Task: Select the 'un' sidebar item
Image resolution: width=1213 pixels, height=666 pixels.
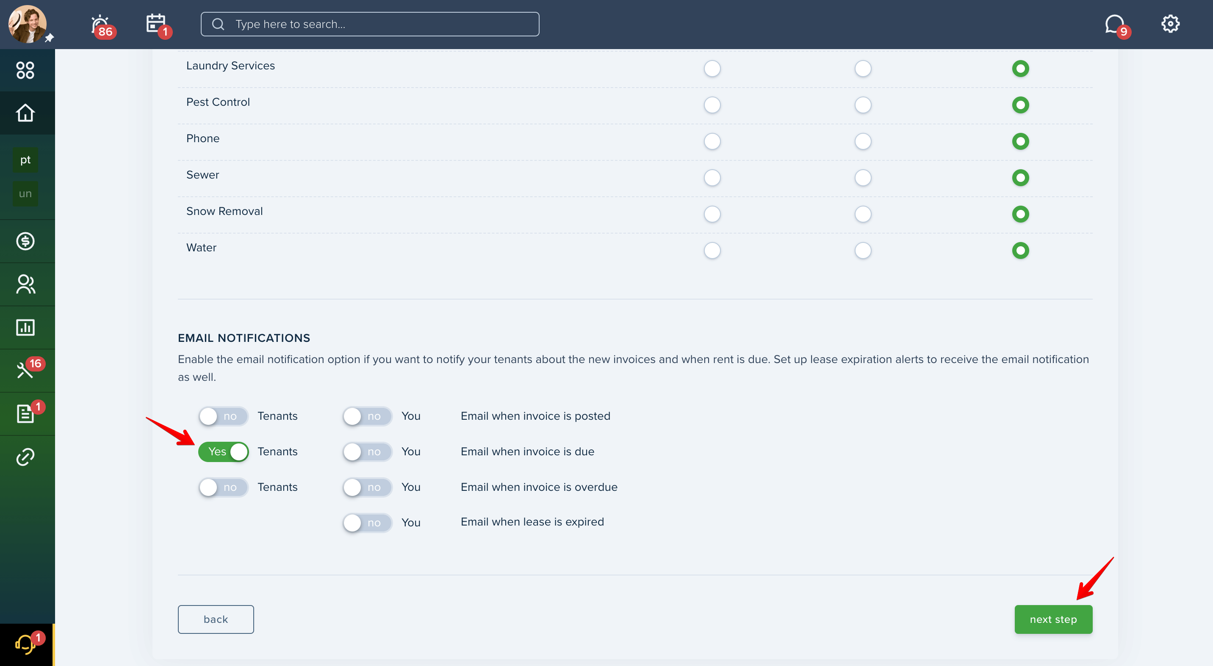Action: (x=25, y=194)
